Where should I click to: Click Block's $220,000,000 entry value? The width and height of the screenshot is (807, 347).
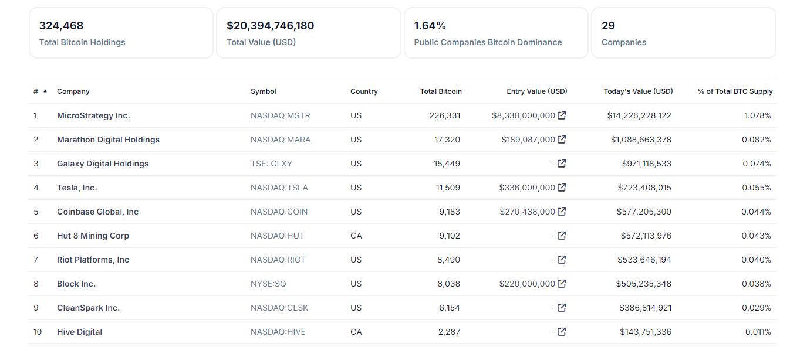527,284
